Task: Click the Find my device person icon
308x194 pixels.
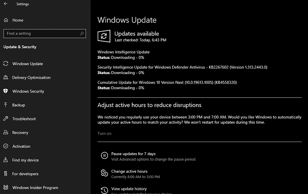Action: [x=5, y=160]
